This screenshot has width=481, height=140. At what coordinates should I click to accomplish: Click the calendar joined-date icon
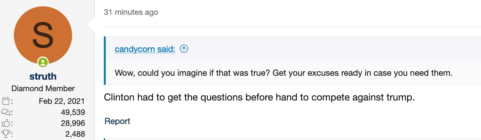[6, 101]
